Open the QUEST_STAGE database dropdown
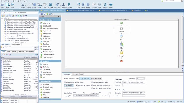Viewport: 184px width, 103px height. [33, 47]
